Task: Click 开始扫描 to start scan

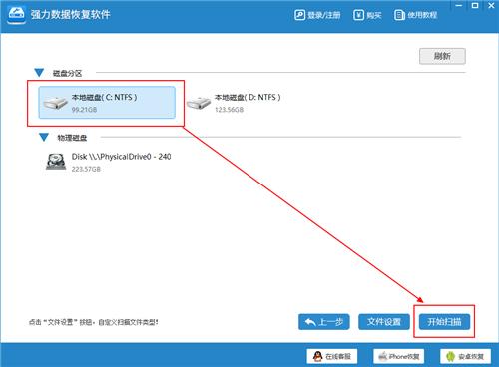Action: click(444, 322)
